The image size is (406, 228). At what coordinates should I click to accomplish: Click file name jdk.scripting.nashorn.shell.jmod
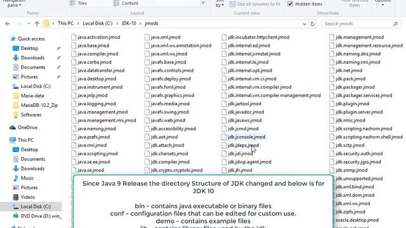[369, 137]
